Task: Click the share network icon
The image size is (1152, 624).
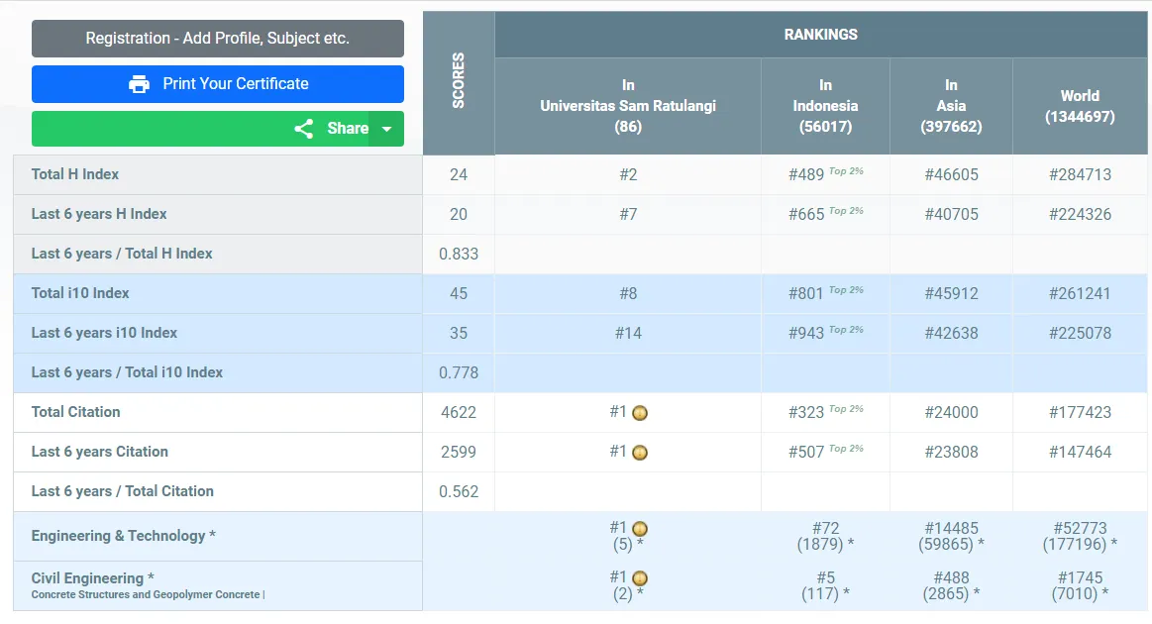Action: [x=304, y=129]
